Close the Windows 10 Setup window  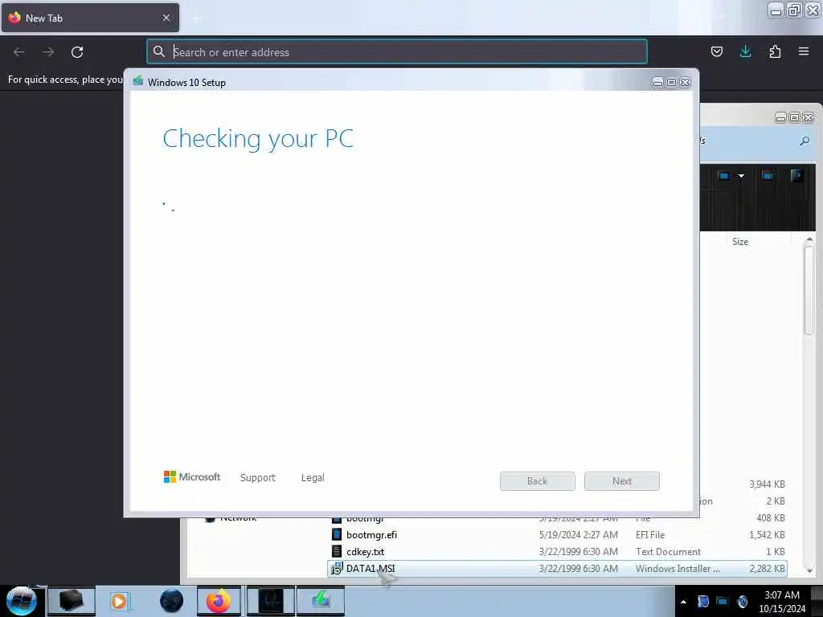686,83
